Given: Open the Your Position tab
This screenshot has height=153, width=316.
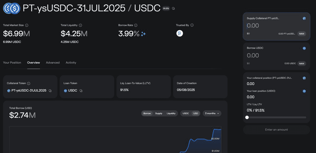Looking at the screenshot, I should click(x=12, y=62).
